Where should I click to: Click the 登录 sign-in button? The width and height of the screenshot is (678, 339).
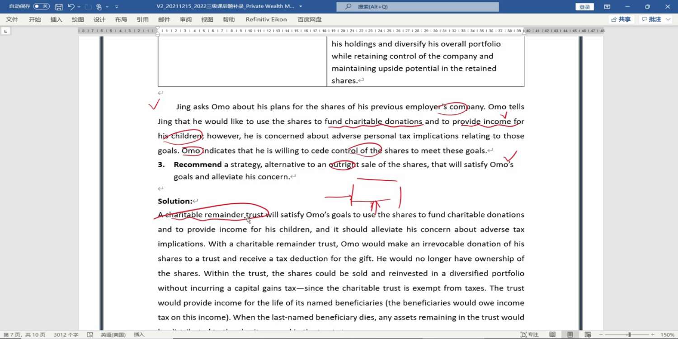(584, 7)
